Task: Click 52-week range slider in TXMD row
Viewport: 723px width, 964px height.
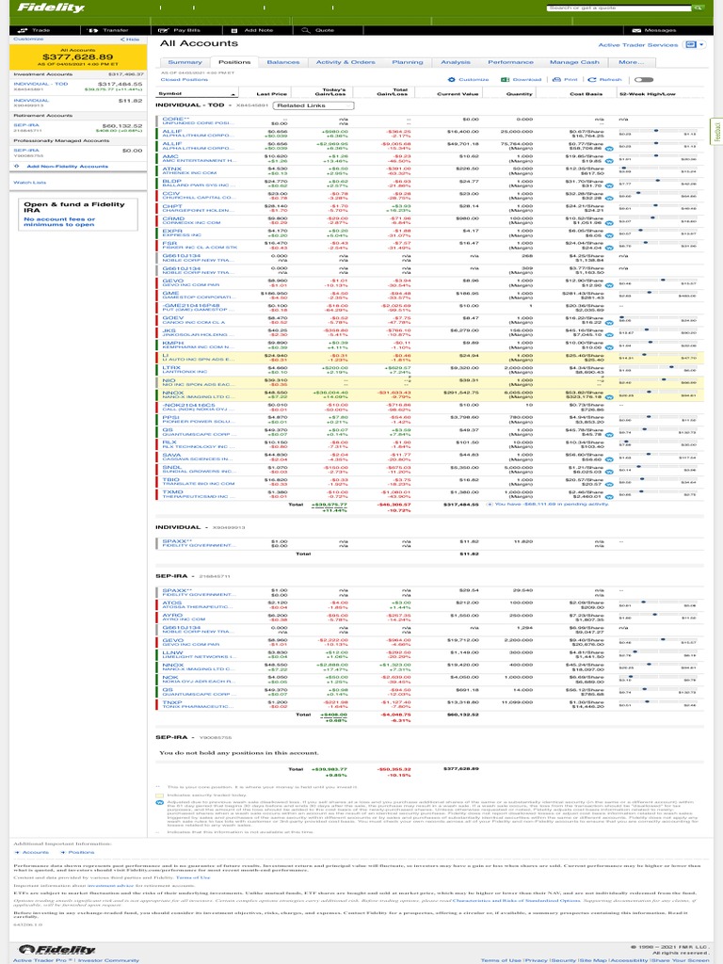Action: coord(656,493)
